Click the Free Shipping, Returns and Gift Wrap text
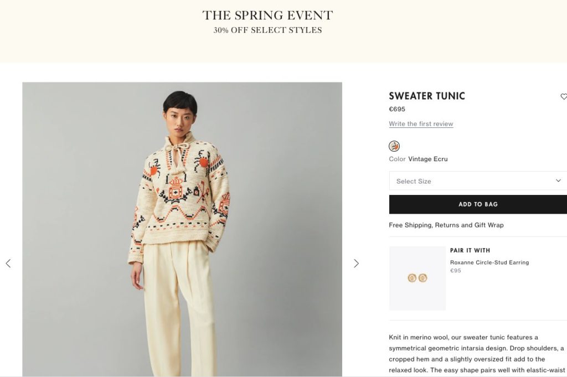The image size is (567, 377). point(446,225)
